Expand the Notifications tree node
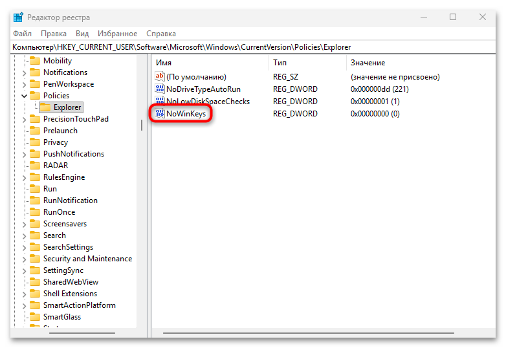The height and width of the screenshot is (348, 506). coord(24,73)
